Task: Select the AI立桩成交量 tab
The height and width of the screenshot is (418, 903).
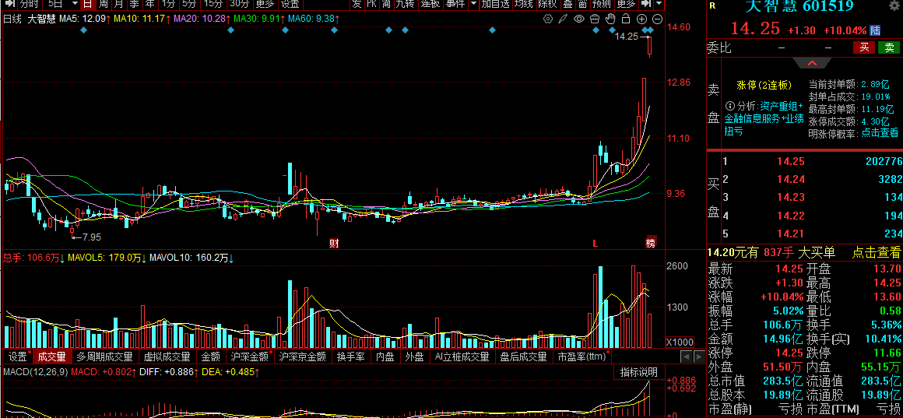Action: [x=462, y=357]
